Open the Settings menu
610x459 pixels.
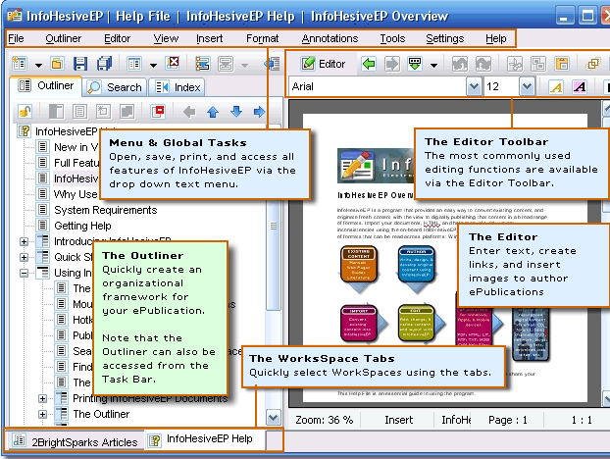point(444,38)
